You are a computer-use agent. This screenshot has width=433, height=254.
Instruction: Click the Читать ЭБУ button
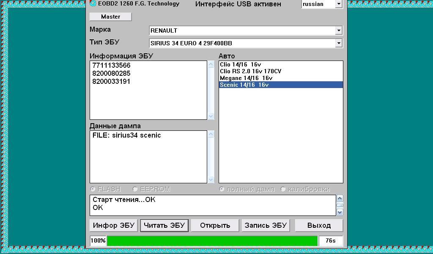tap(164, 225)
